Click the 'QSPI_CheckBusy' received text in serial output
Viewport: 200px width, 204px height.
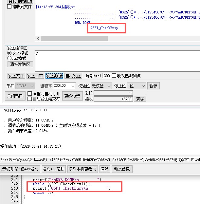pyautogui.click(x=104, y=28)
